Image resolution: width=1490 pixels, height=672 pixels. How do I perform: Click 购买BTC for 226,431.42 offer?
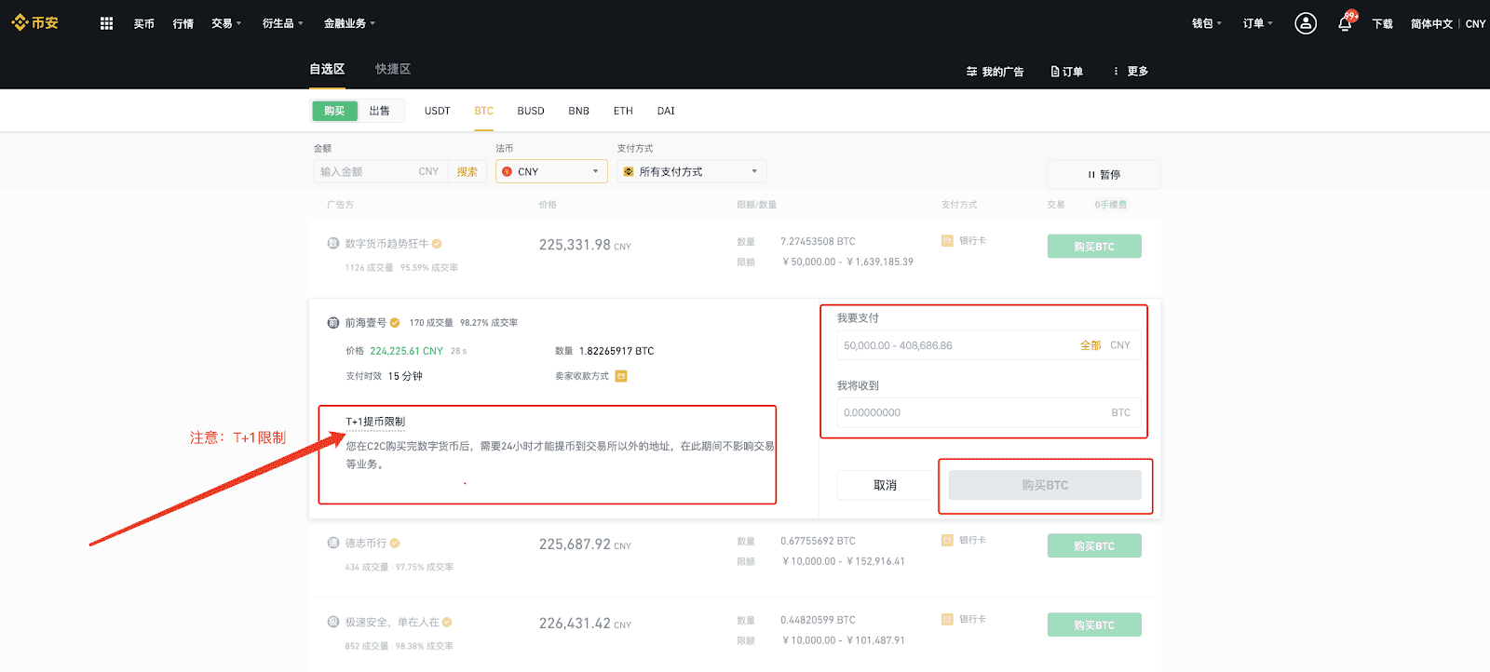coord(1094,625)
